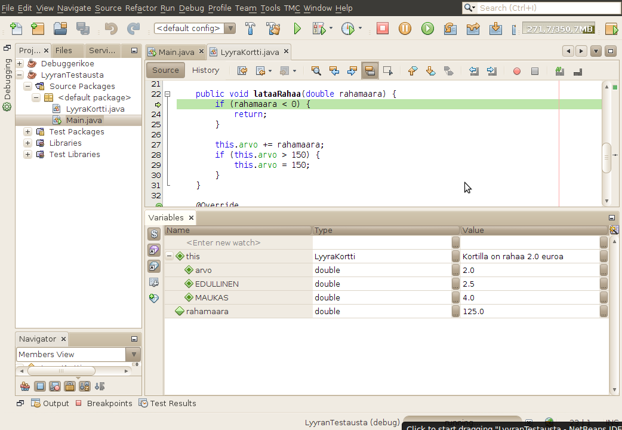Click the Clean and Build broom icon

(273, 28)
